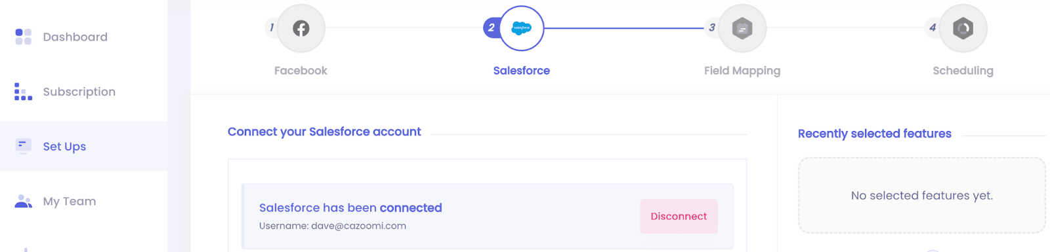
Task: Jump to the Scheduling step label
Action: point(963,71)
